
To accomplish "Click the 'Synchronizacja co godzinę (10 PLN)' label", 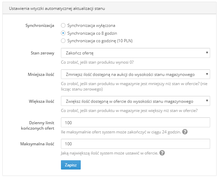I will tap(100, 41).
